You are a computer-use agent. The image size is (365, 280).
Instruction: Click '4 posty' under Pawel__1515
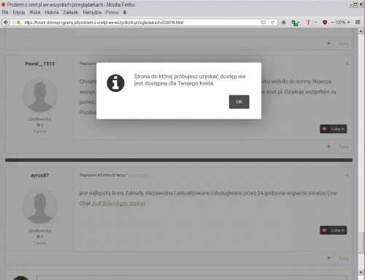(x=40, y=131)
